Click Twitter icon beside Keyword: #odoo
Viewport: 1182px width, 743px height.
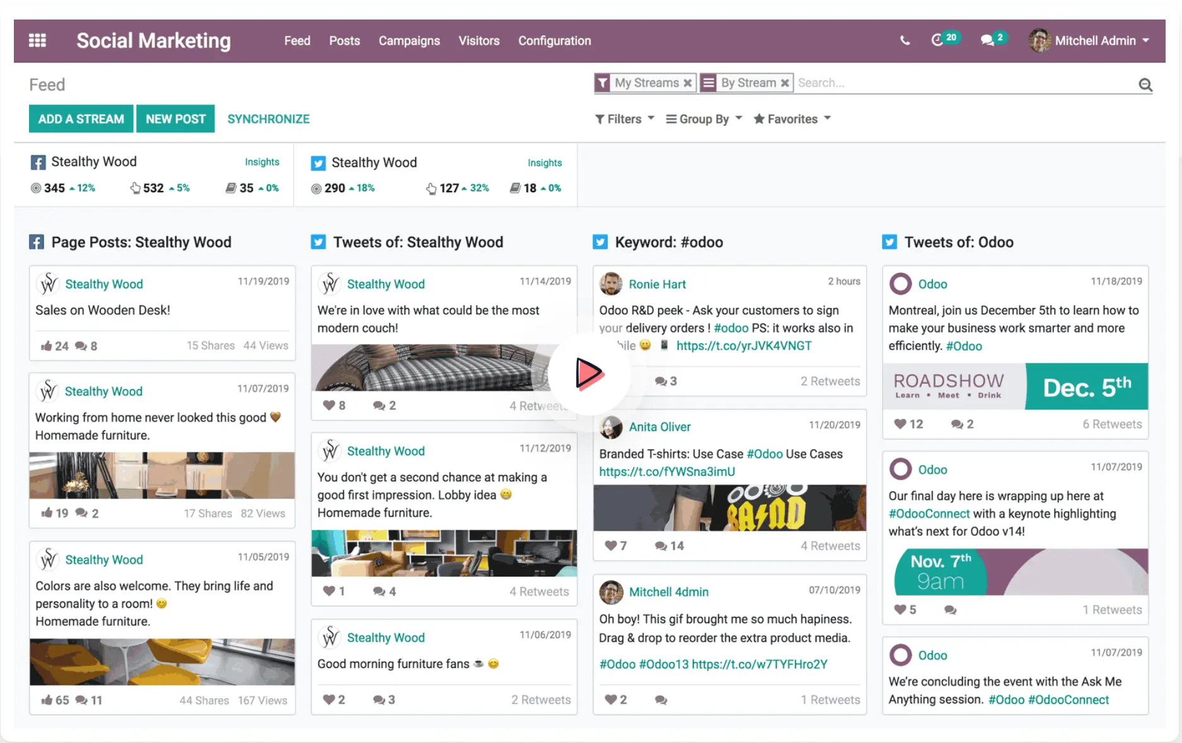pos(600,242)
